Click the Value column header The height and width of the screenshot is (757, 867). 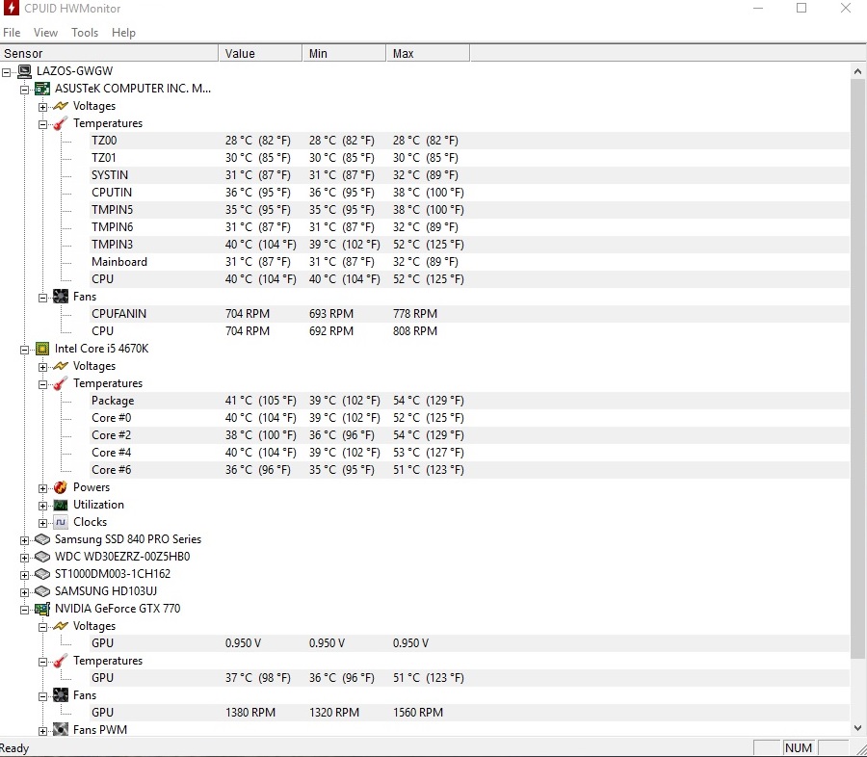click(x=260, y=54)
